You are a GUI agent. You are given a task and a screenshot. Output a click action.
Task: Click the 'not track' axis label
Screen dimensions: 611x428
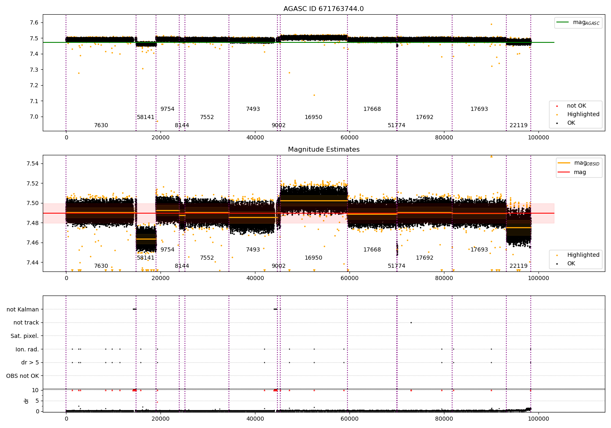tap(26, 323)
